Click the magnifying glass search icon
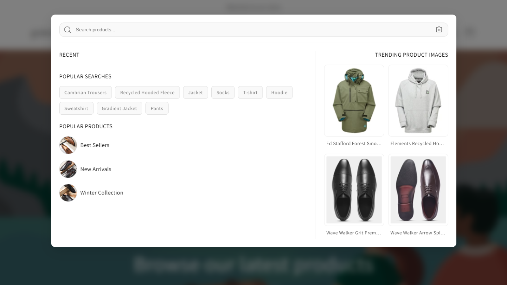The width and height of the screenshot is (507, 285). pos(67,30)
